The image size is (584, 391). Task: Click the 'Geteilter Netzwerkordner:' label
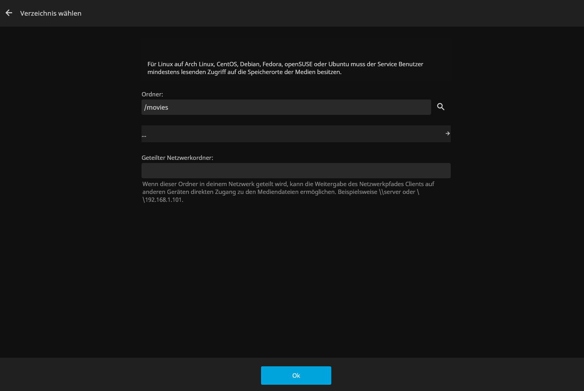coord(177,158)
